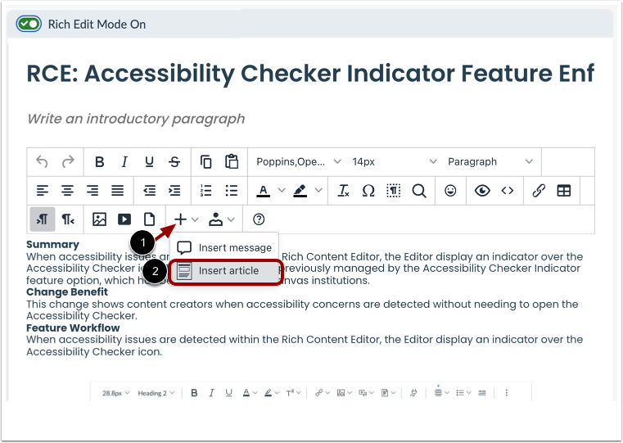Toggle Strikethrough formatting

coord(174,161)
